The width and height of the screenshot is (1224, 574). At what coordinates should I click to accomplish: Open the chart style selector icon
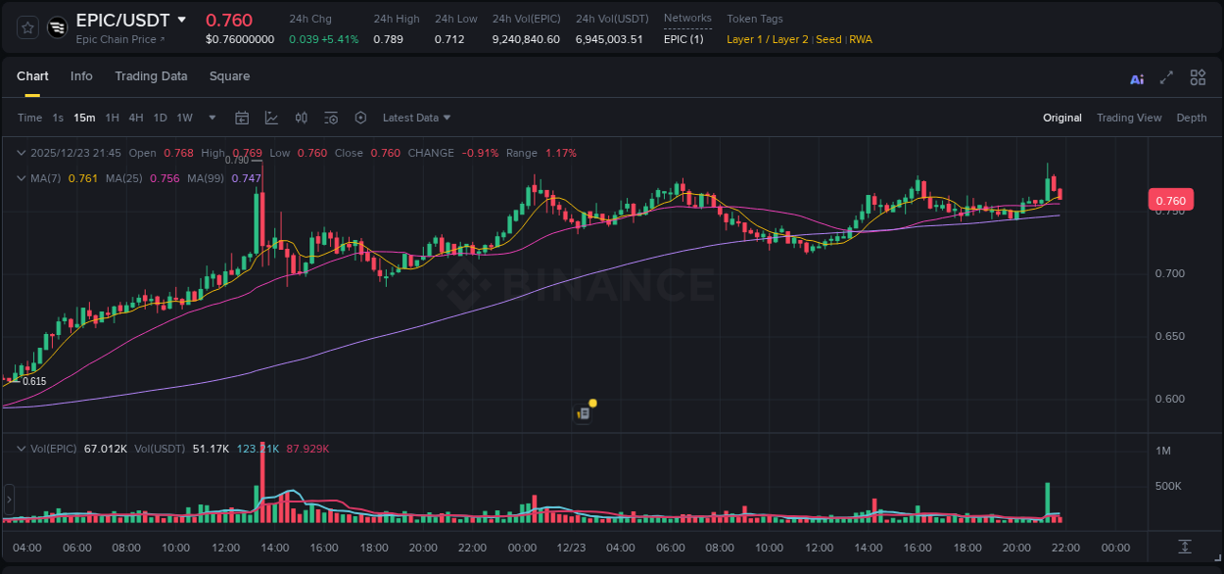[271, 118]
